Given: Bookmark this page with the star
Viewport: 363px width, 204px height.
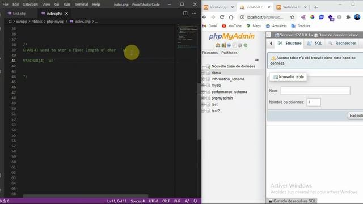Looking at the screenshot, I should 292,17.
